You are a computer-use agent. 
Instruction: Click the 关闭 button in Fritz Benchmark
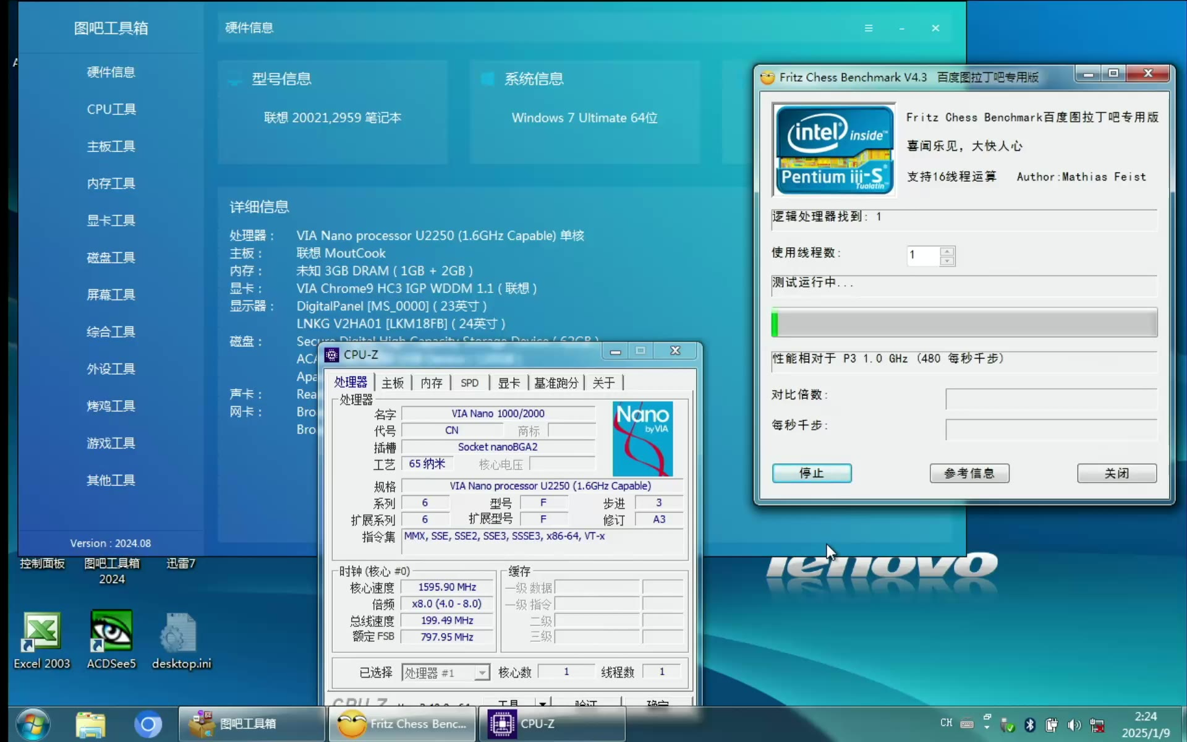coord(1117,473)
